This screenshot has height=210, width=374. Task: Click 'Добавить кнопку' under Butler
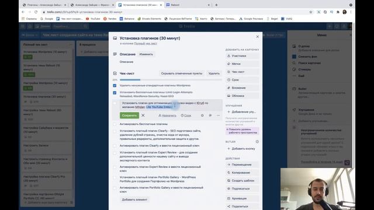(x=242, y=149)
